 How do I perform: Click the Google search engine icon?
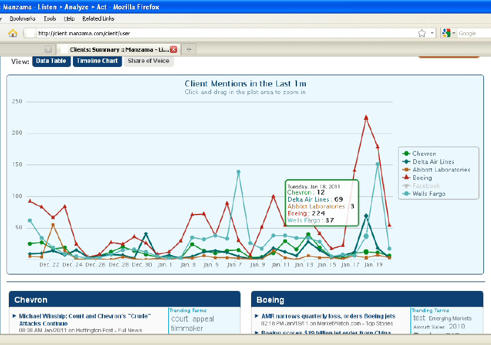(446, 33)
